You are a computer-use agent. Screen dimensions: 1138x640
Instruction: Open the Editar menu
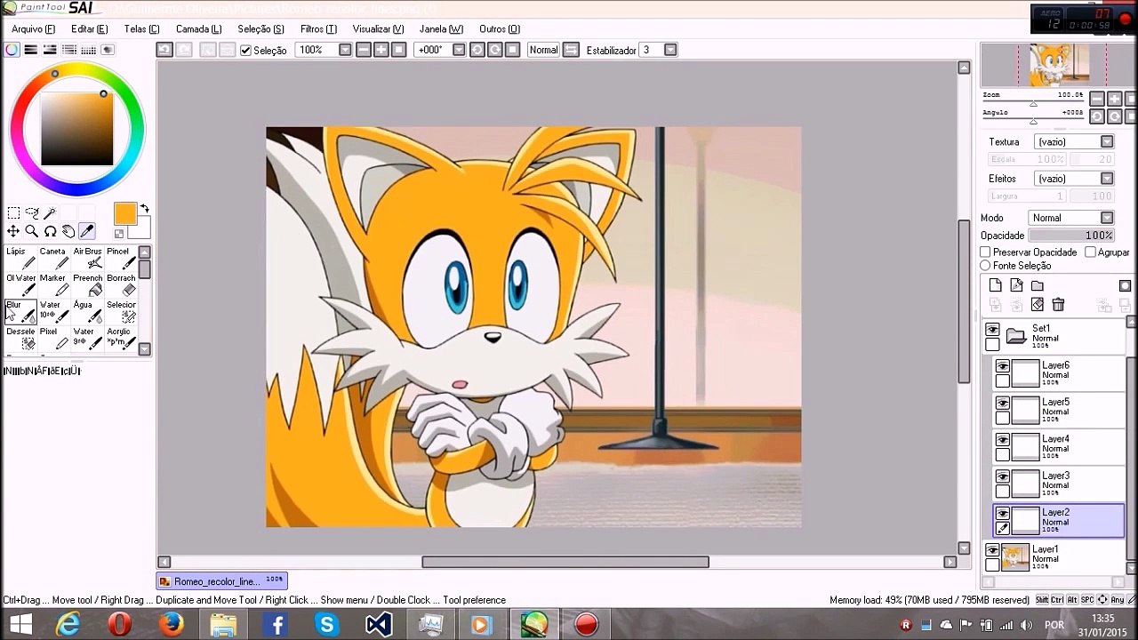90,29
